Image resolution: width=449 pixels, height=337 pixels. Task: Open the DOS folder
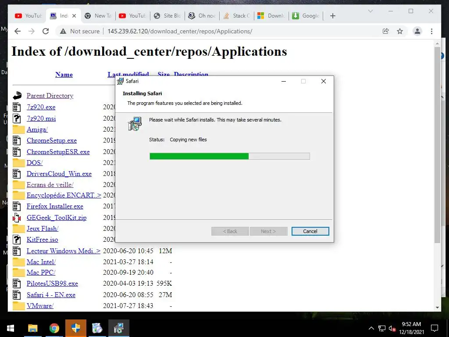pyautogui.click(x=35, y=163)
